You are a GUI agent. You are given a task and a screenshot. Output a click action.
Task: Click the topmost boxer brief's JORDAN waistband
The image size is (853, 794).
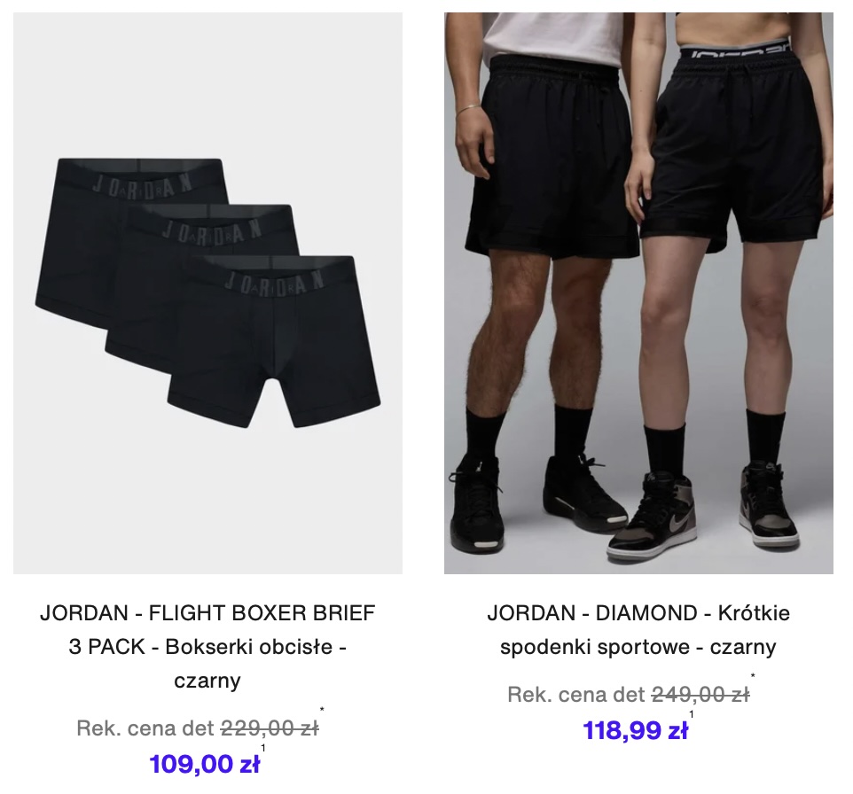[142, 183]
